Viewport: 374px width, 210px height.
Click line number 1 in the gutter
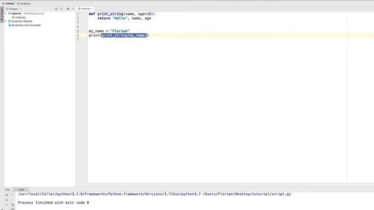78,14
